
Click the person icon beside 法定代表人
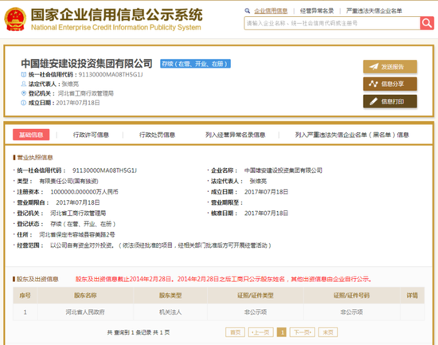click(x=23, y=84)
